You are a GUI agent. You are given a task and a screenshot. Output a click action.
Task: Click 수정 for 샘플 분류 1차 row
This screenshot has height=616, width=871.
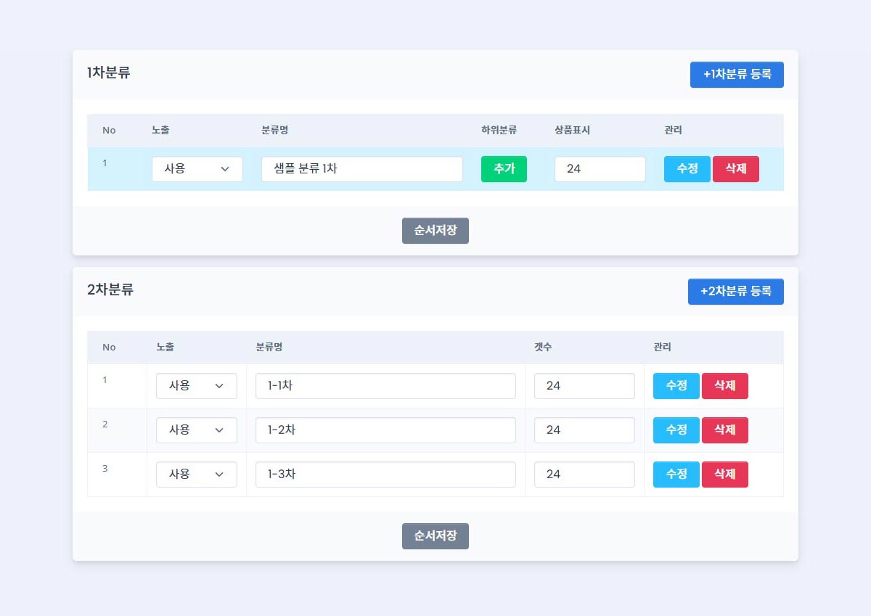pyautogui.click(x=687, y=169)
